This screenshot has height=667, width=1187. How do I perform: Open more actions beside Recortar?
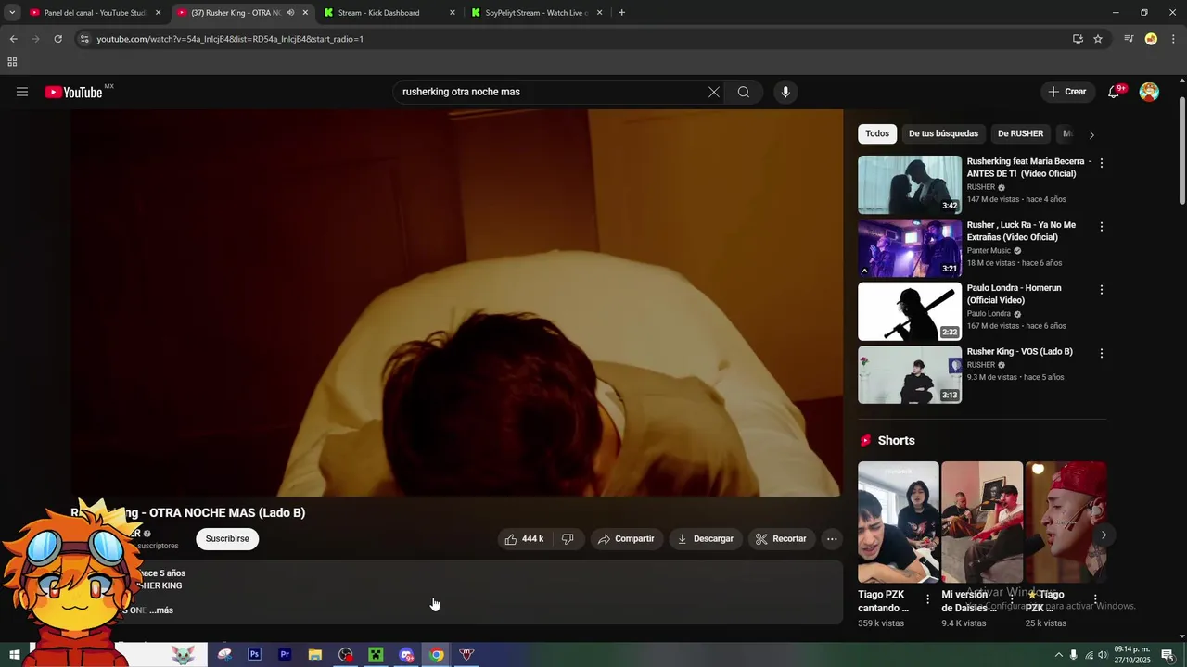tap(832, 539)
